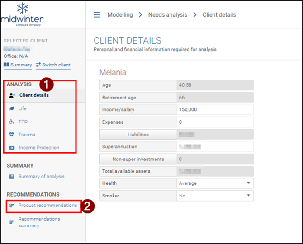Open Product recommendations
Screen dimensions: 303x244
47,206
